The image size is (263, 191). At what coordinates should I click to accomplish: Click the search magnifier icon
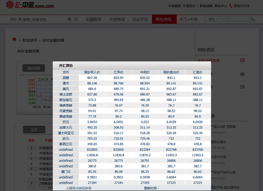(x=252, y=19)
